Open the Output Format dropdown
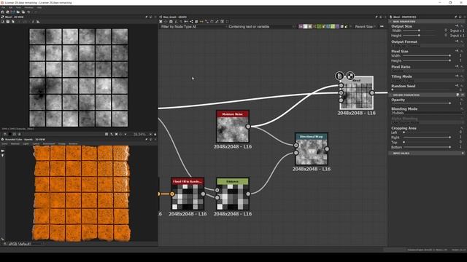Screen dimensions: 467x262 pos(428,45)
